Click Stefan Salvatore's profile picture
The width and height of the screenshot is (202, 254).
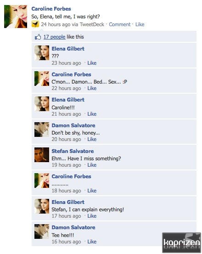pyautogui.click(x=42, y=155)
